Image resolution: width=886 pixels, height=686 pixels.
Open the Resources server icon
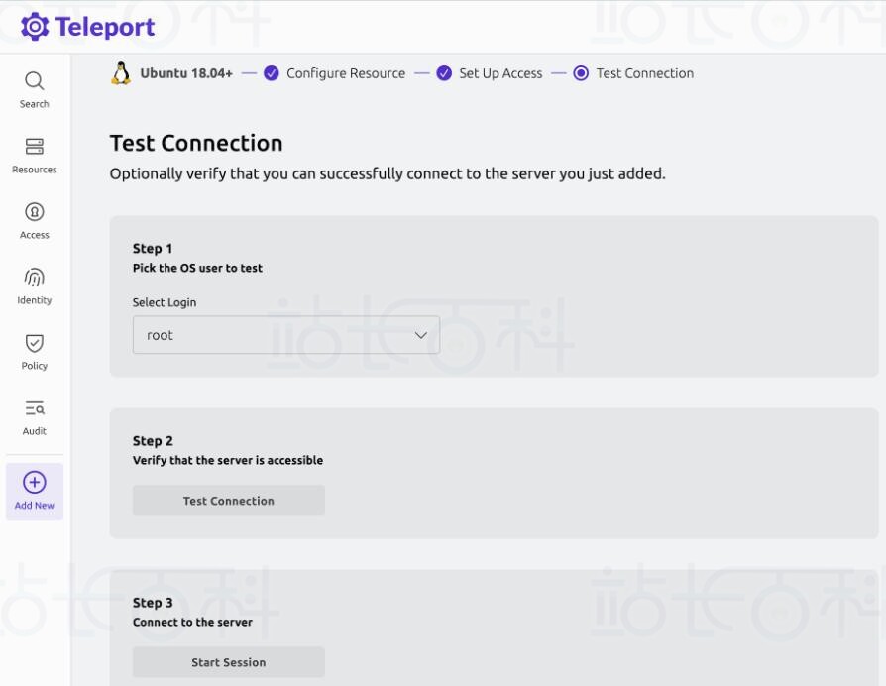(35, 147)
